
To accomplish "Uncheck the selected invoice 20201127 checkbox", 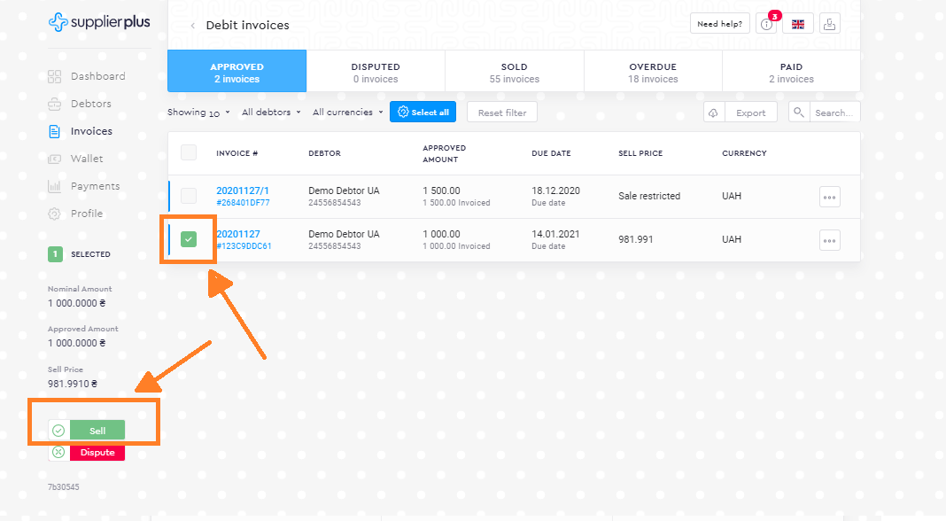I will pos(189,239).
